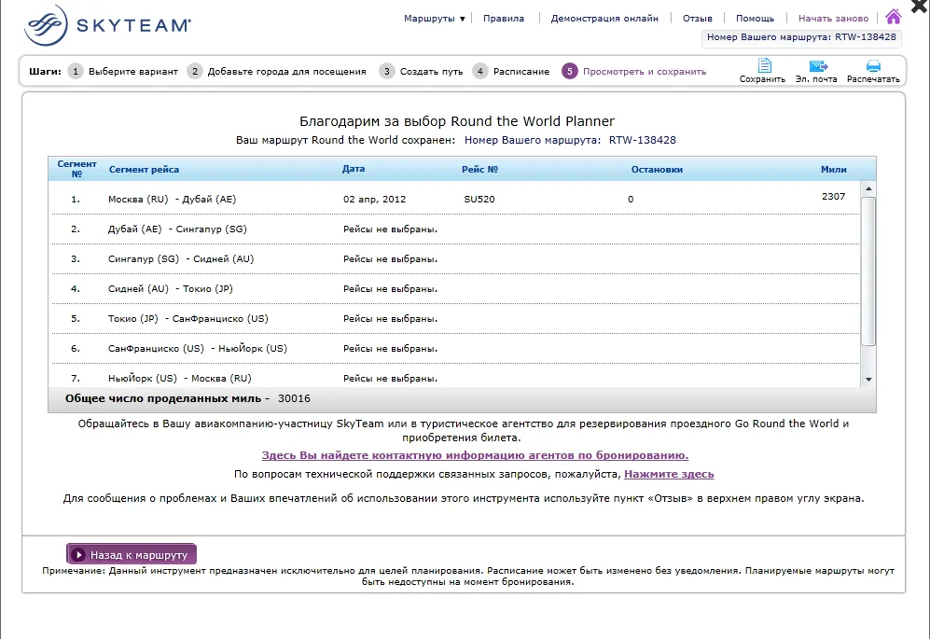Go to Выберите вариант step label
The image size is (930, 639).
(133, 71)
